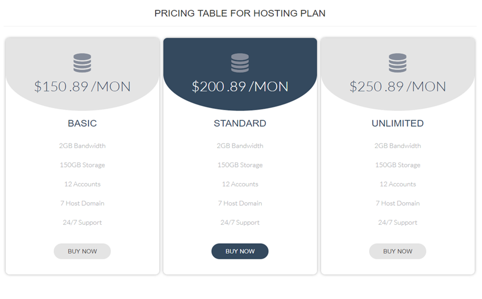Select the $150.89/MON price header
This screenshot has width=482, height=299.
(x=82, y=87)
